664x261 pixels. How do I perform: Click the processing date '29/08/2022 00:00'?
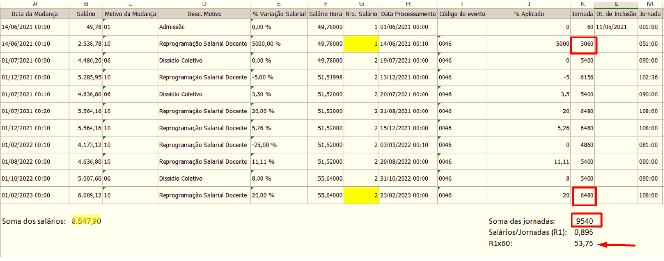pos(408,162)
